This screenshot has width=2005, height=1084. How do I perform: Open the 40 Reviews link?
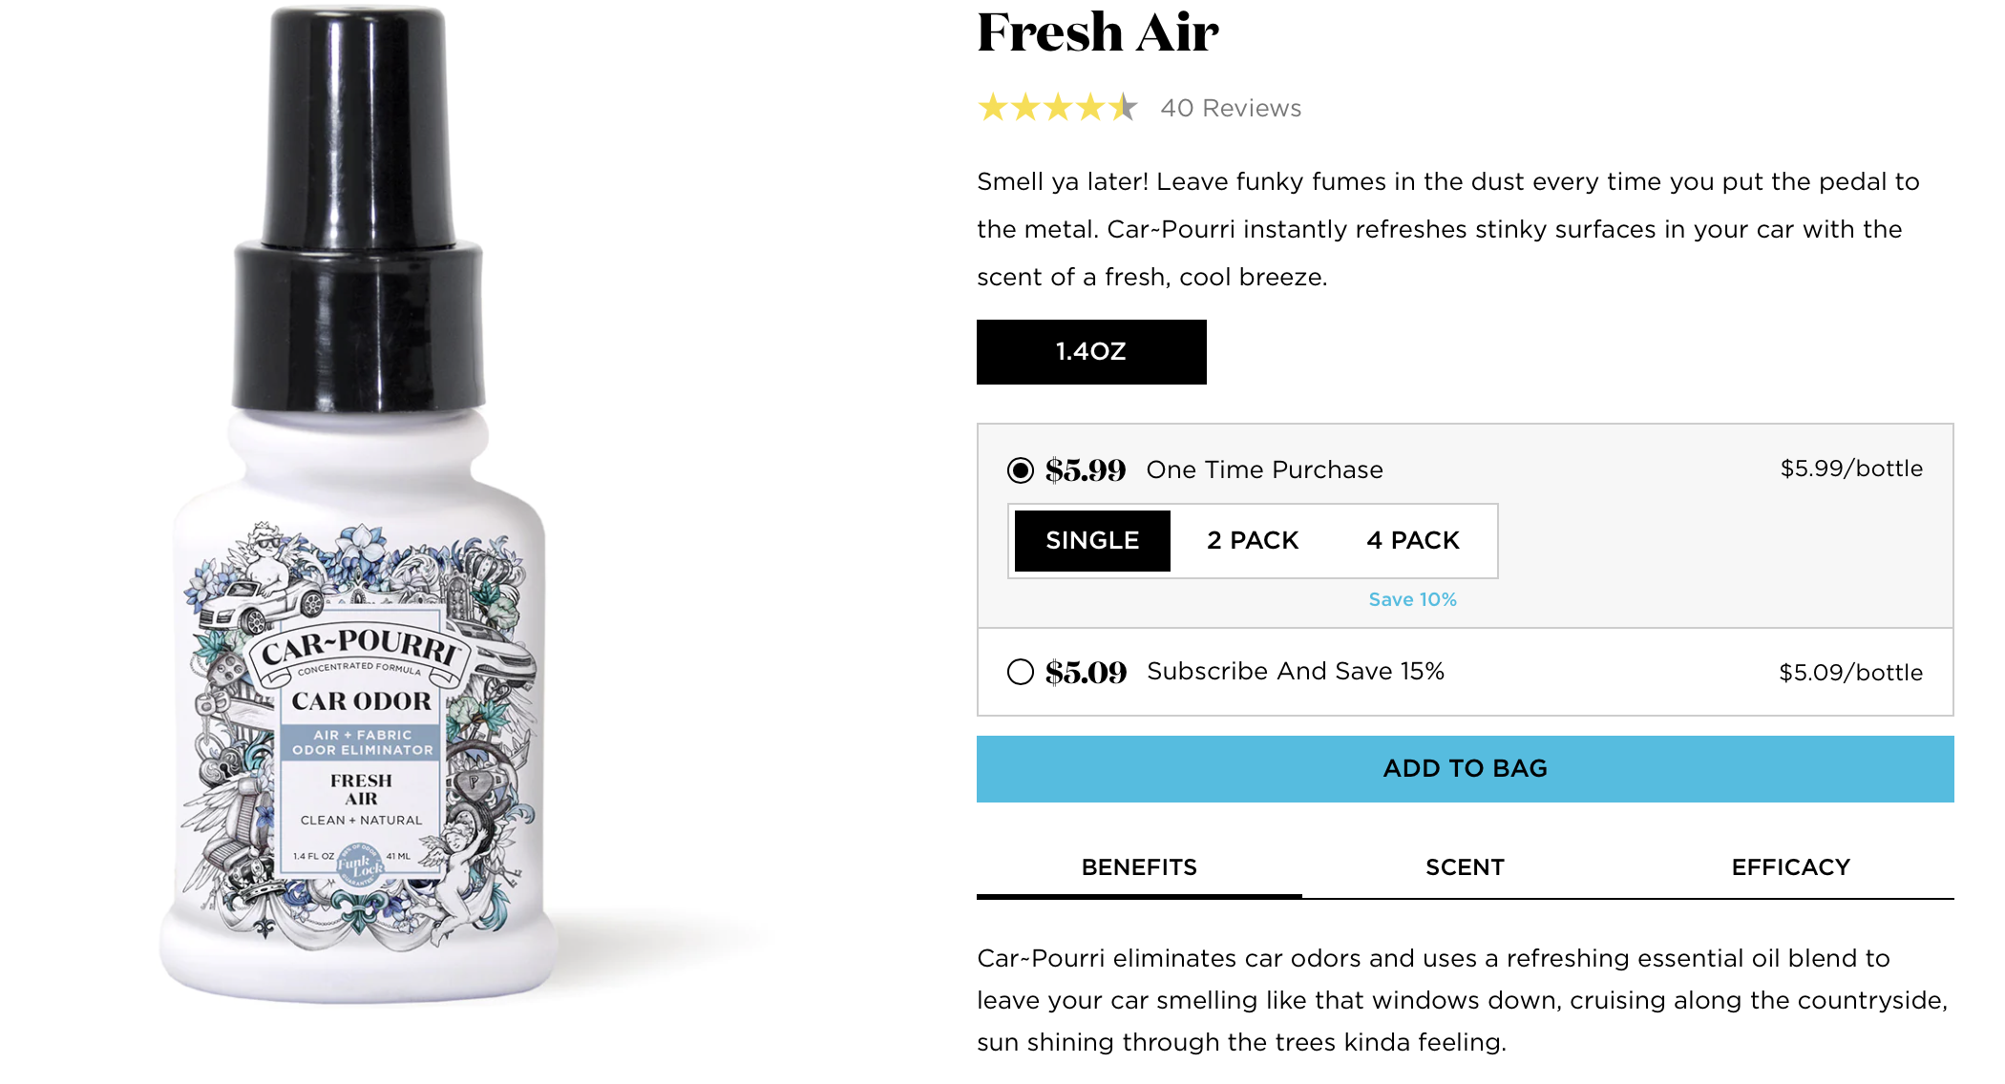click(x=1231, y=109)
